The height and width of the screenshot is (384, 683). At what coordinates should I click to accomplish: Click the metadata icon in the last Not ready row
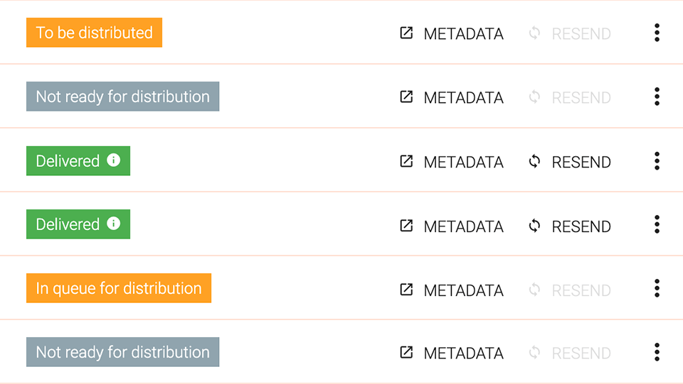406,352
